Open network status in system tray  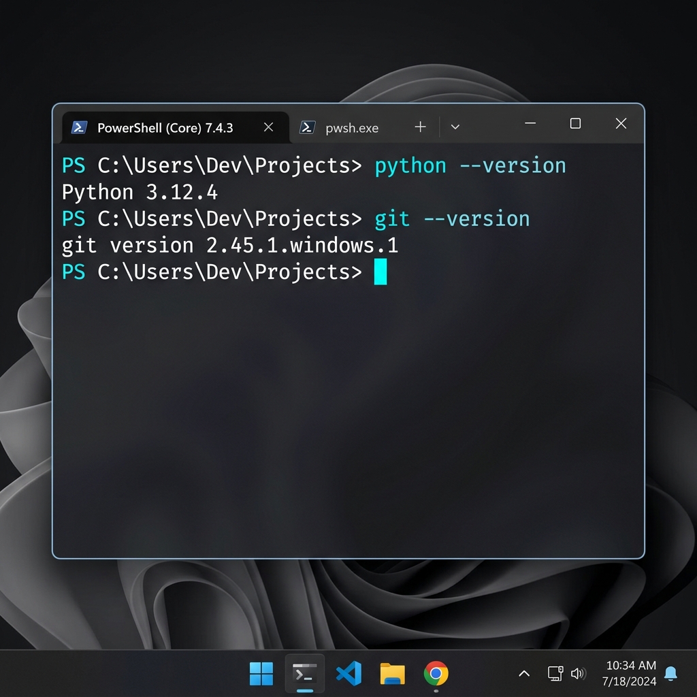555,673
